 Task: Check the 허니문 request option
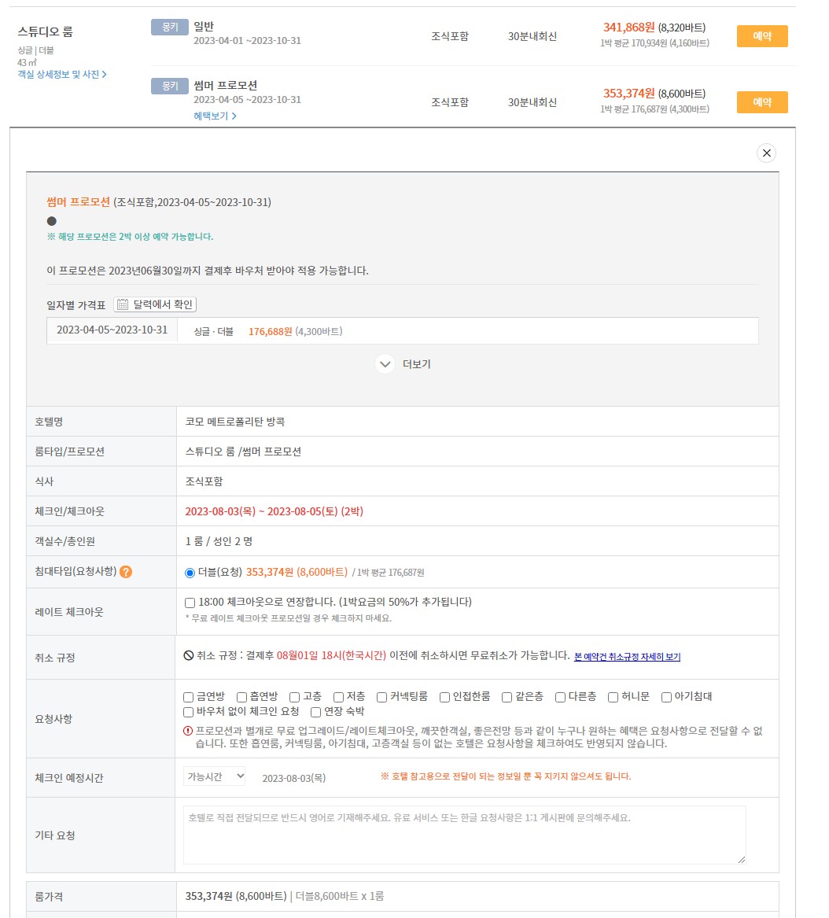(613, 697)
